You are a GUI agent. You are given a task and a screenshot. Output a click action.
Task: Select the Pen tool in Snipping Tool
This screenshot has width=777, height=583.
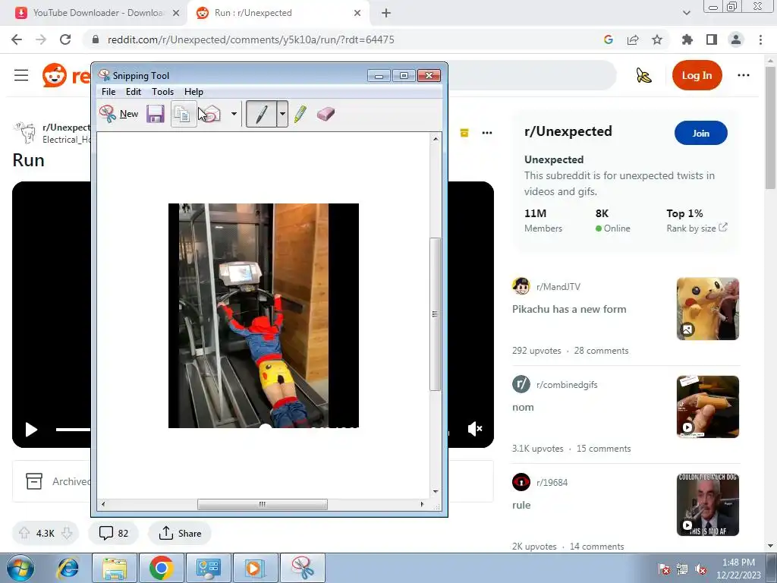click(261, 114)
